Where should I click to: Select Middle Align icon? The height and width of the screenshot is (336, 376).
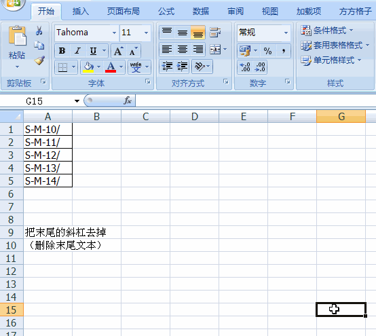pyautogui.click(x=183, y=32)
